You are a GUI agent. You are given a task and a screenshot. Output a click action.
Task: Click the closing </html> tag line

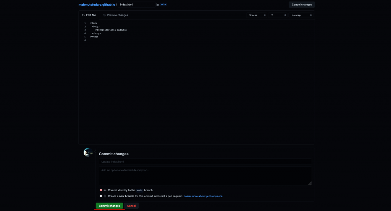[94, 37]
